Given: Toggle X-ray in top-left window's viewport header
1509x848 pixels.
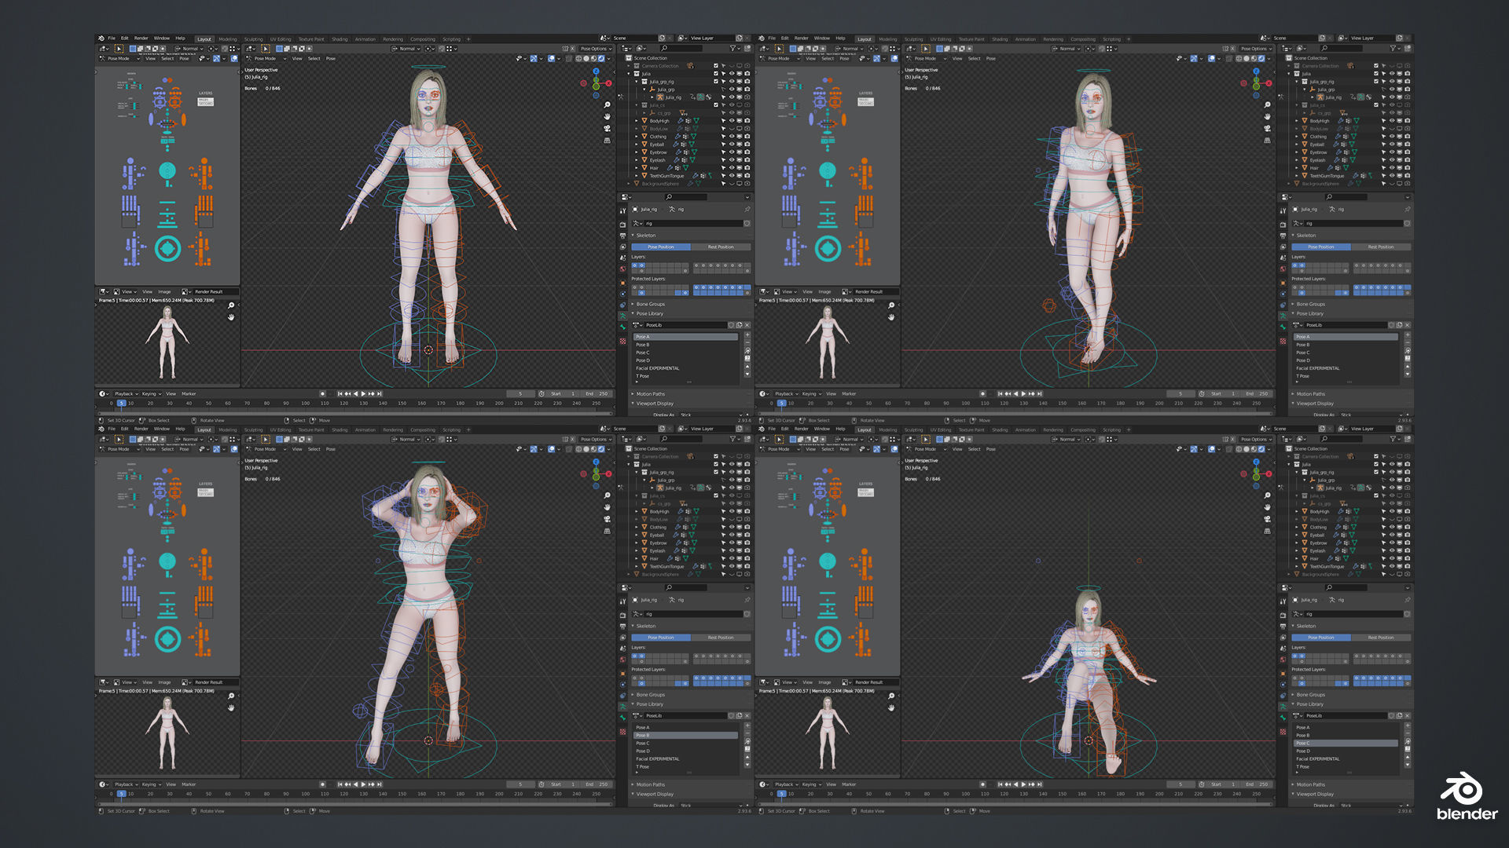Looking at the screenshot, I should [x=568, y=58].
